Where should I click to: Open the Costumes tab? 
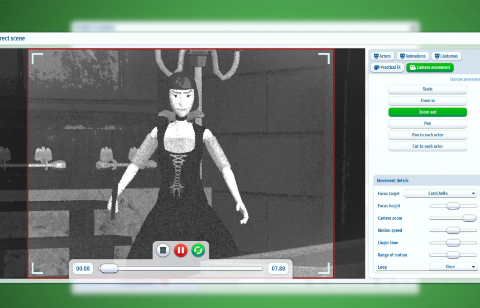pyautogui.click(x=446, y=56)
